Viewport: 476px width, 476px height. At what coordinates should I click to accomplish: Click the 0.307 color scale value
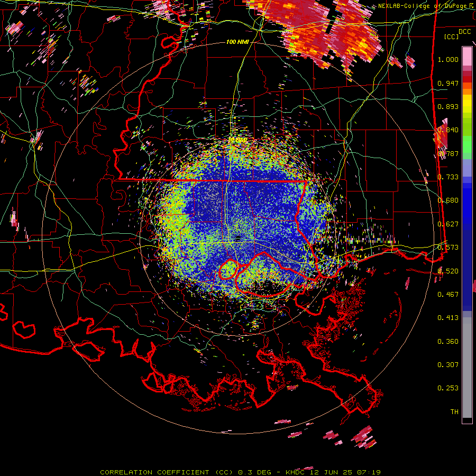click(448, 365)
